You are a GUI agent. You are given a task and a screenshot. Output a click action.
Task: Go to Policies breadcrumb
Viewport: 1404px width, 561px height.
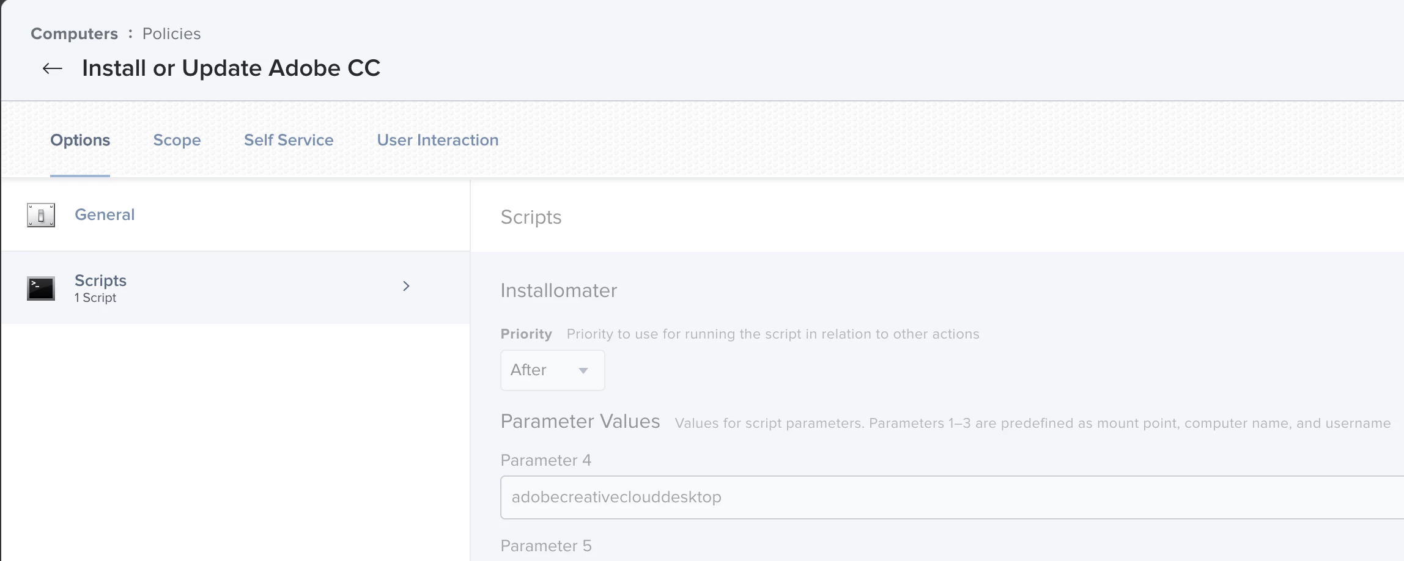coord(172,34)
